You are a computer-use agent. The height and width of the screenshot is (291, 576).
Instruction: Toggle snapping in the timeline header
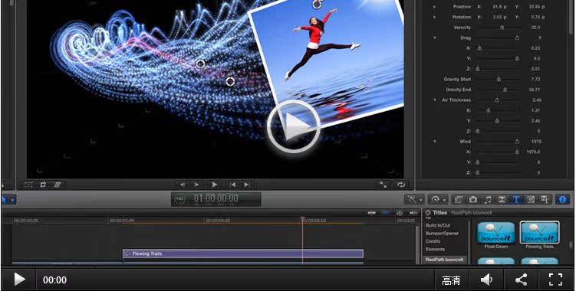414,213
